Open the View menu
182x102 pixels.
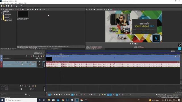8,3
